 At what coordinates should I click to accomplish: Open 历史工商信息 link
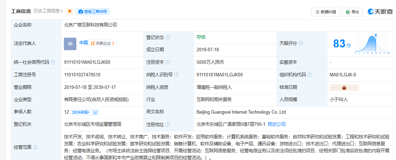pyautogui.click(x=48, y=11)
